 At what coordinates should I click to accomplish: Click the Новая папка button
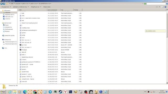[47, 7]
